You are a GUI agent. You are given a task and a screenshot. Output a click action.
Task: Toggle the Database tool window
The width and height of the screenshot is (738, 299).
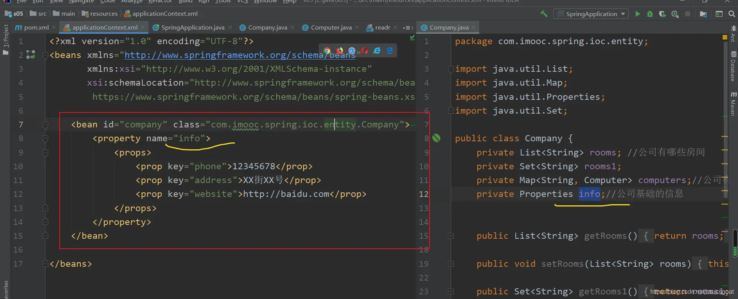click(733, 67)
